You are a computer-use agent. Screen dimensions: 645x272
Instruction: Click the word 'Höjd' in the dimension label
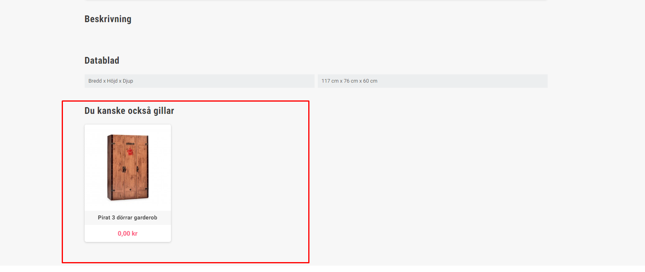pyautogui.click(x=112, y=81)
